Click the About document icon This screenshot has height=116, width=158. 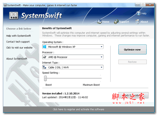click(137, 22)
